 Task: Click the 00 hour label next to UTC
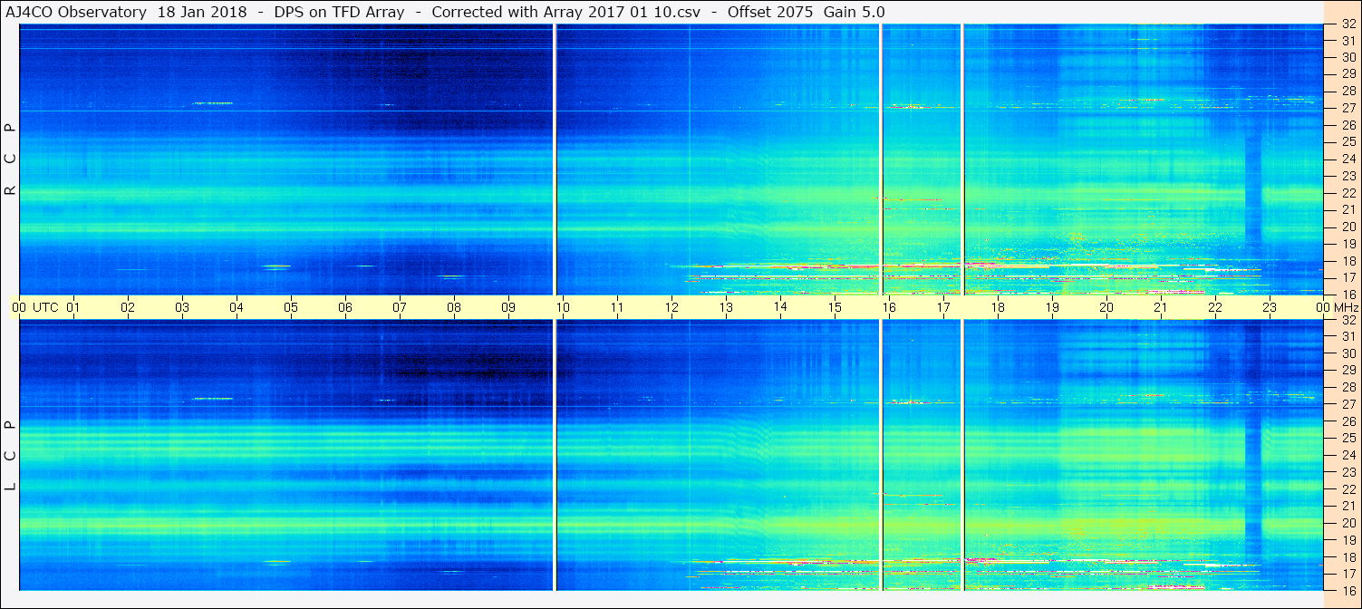[x=19, y=308]
